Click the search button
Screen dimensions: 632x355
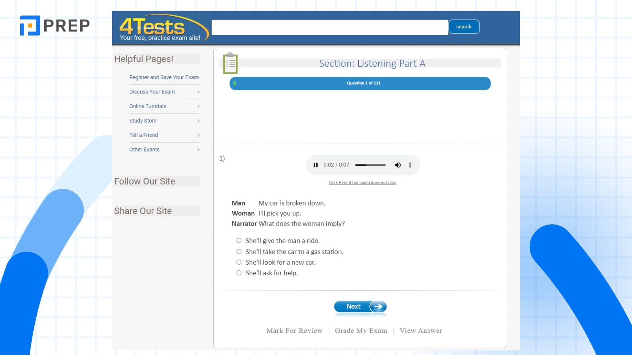pyautogui.click(x=464, y=27)
